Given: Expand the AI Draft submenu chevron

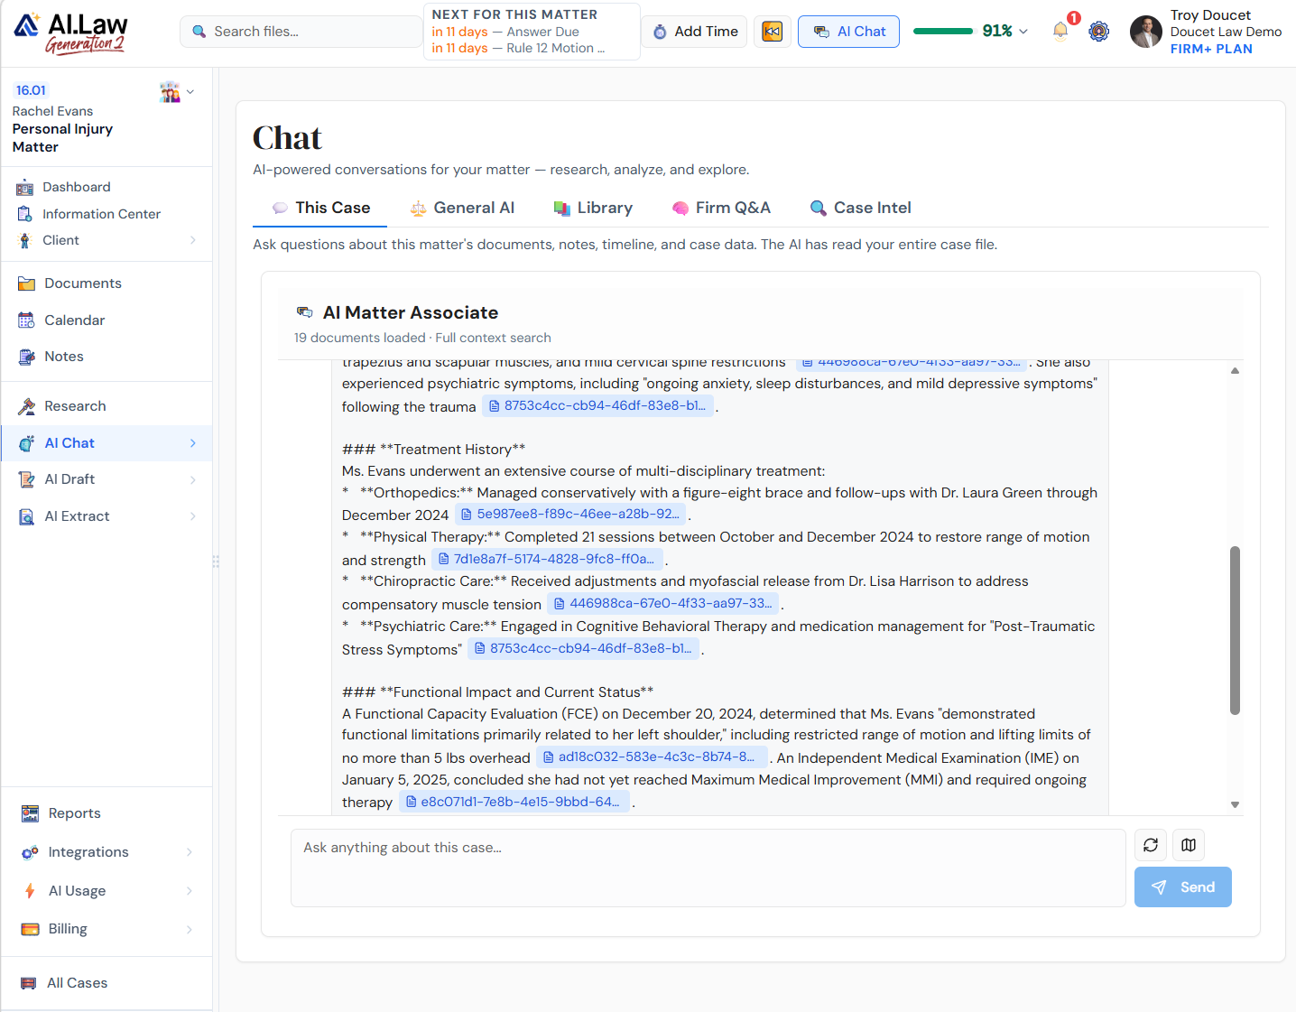Looking at the screenshot, I should coord(192,479).
